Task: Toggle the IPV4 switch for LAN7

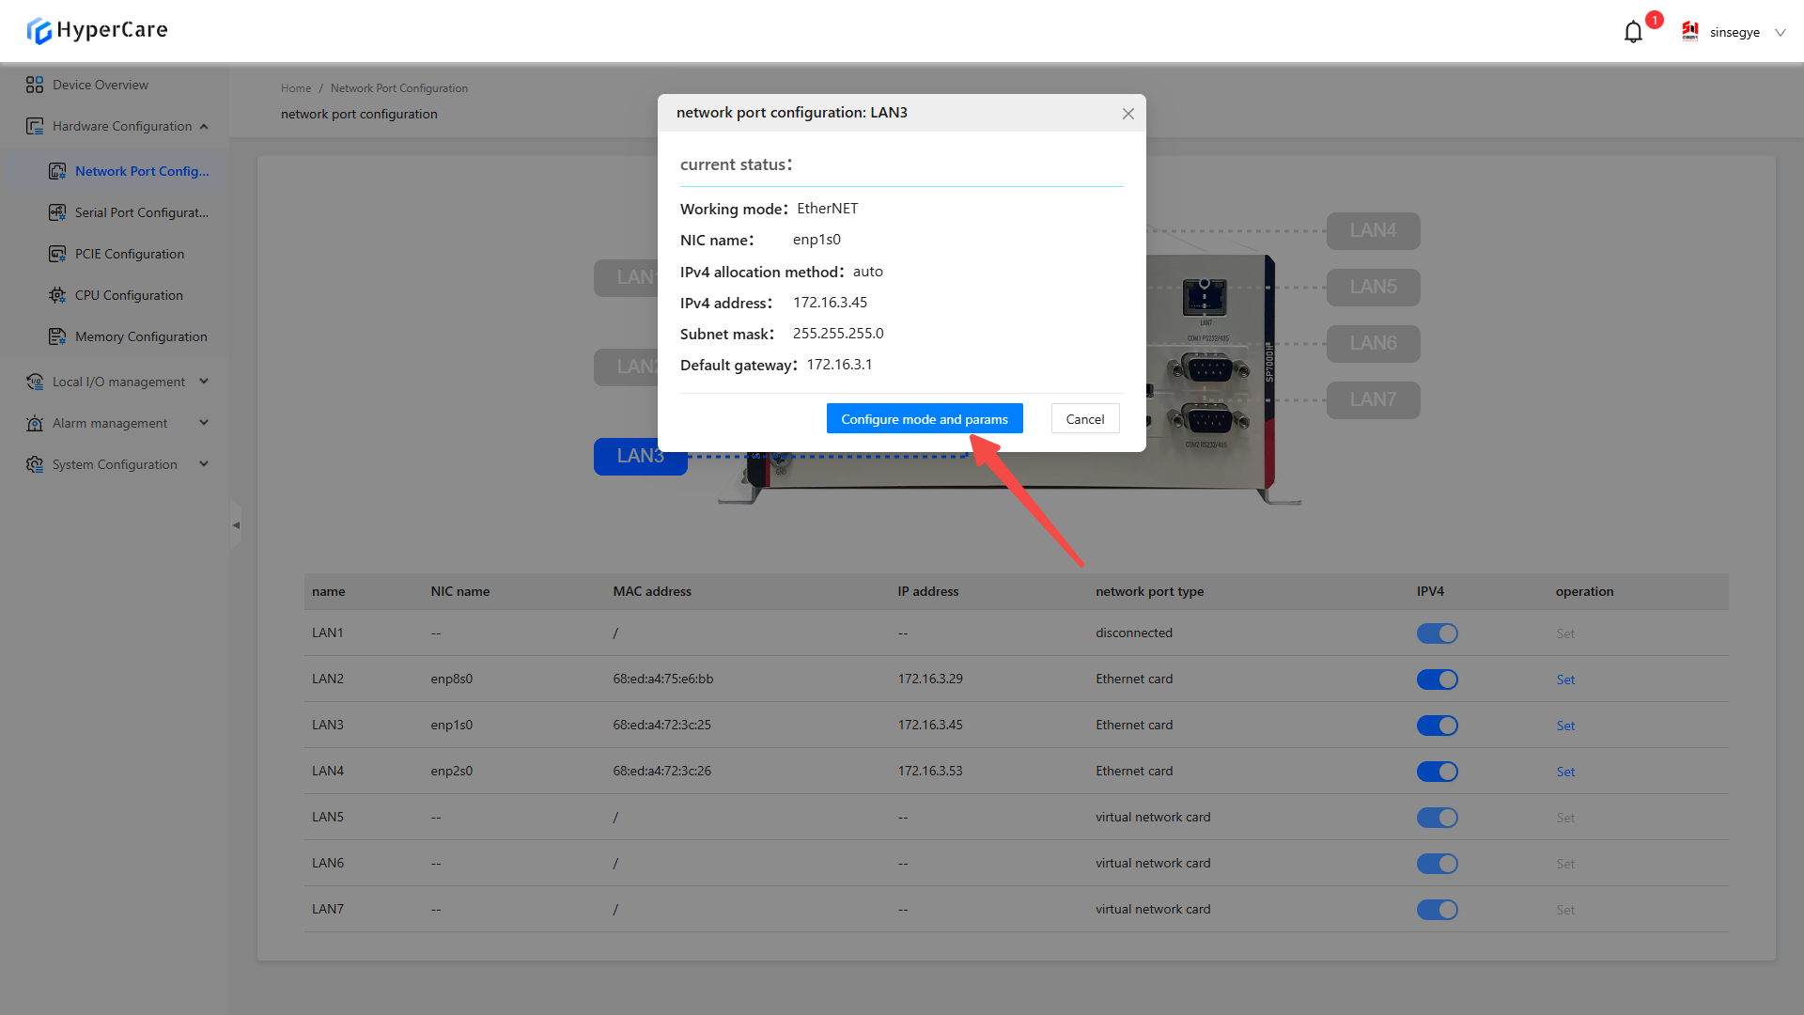Action: click(1437, 910)
